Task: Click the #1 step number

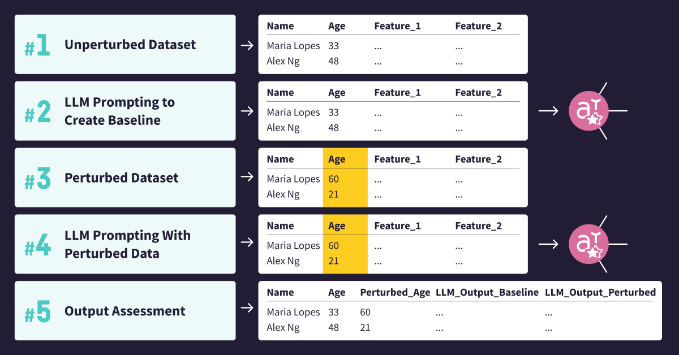Action: click(x=37, y=45)
